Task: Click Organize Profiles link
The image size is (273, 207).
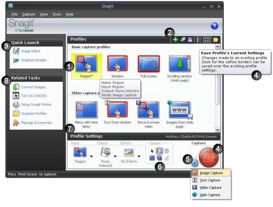Action: tap(34, 113)
